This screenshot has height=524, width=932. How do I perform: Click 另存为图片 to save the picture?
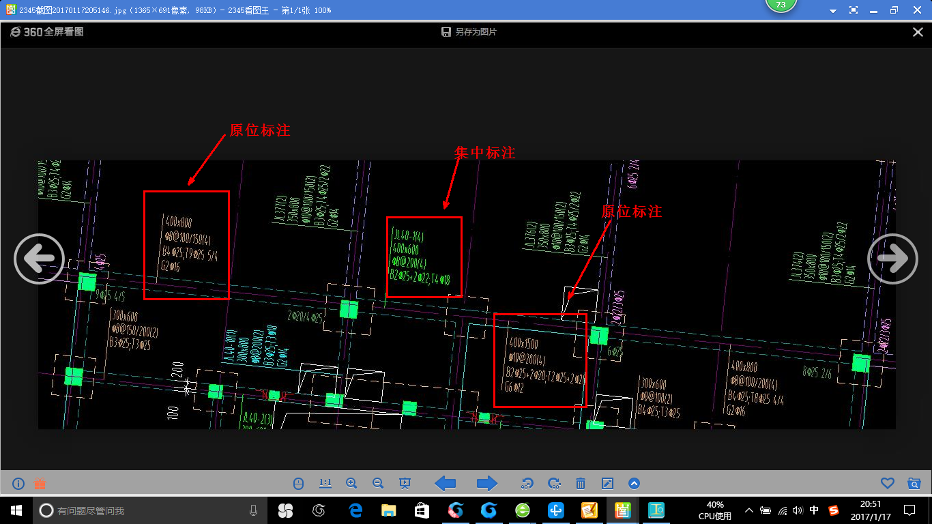(x=469, y=32)
